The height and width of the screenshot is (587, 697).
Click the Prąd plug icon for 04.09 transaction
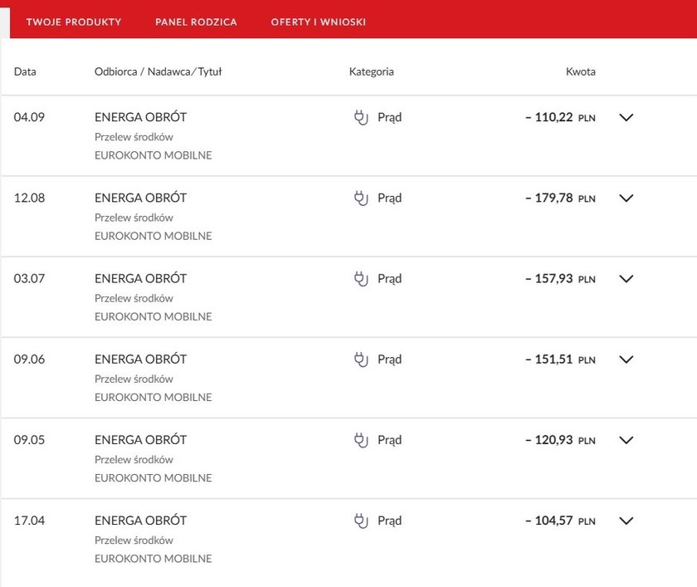[361, 117]
